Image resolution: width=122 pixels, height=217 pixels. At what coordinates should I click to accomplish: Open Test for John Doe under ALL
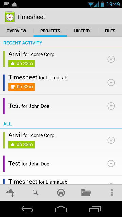pos(61,164)
